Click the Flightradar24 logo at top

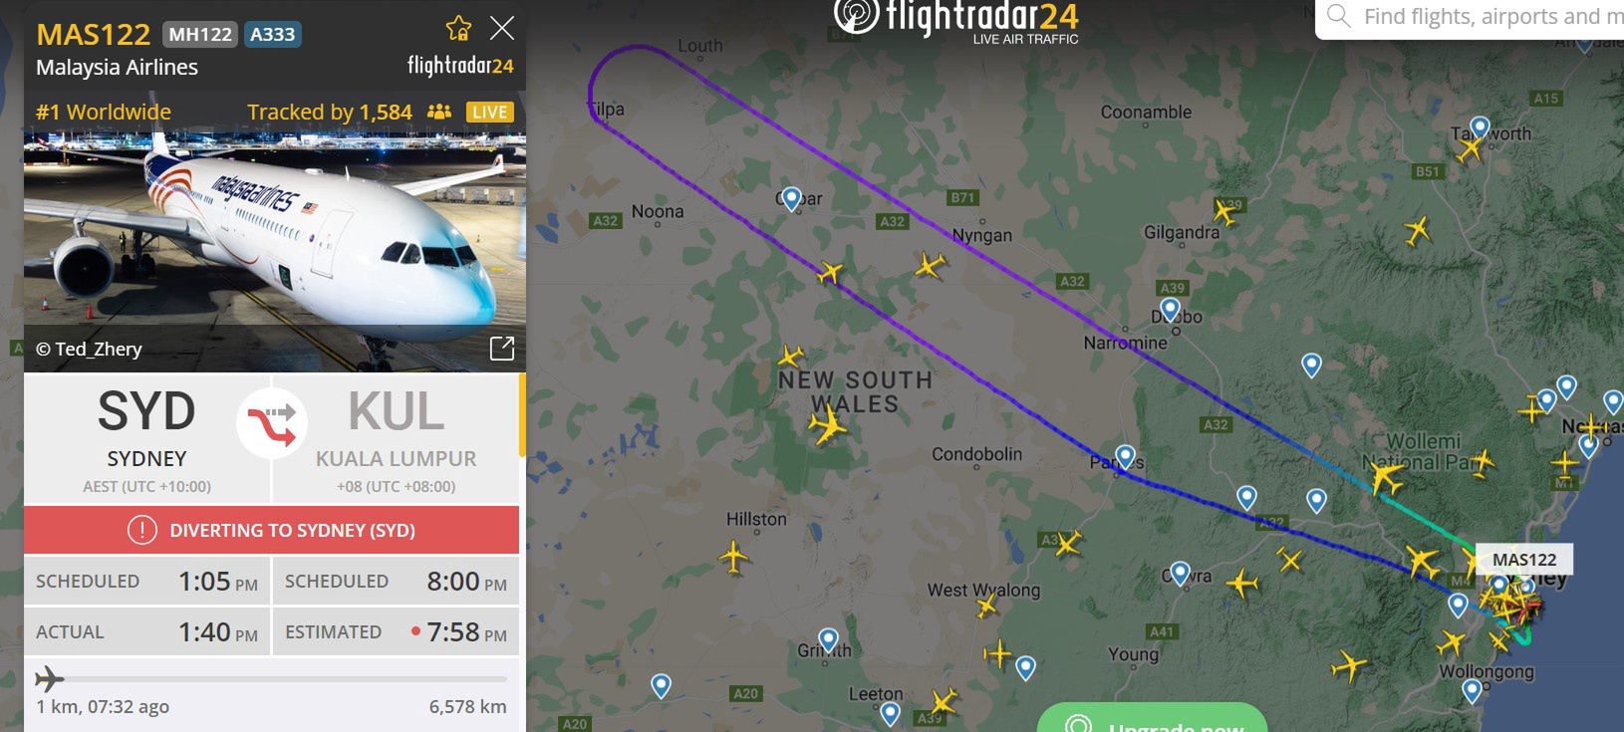coord(955,20)
